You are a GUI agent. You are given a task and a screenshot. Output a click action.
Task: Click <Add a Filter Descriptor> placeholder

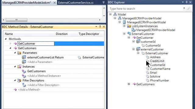pos(43,85)
